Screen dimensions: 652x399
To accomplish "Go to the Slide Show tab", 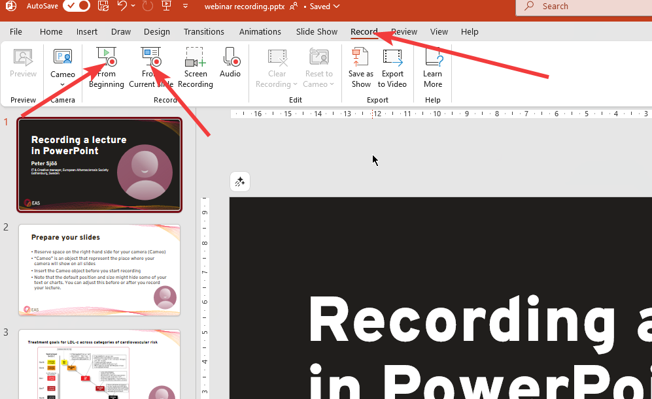I will click(x=317, y=31).
